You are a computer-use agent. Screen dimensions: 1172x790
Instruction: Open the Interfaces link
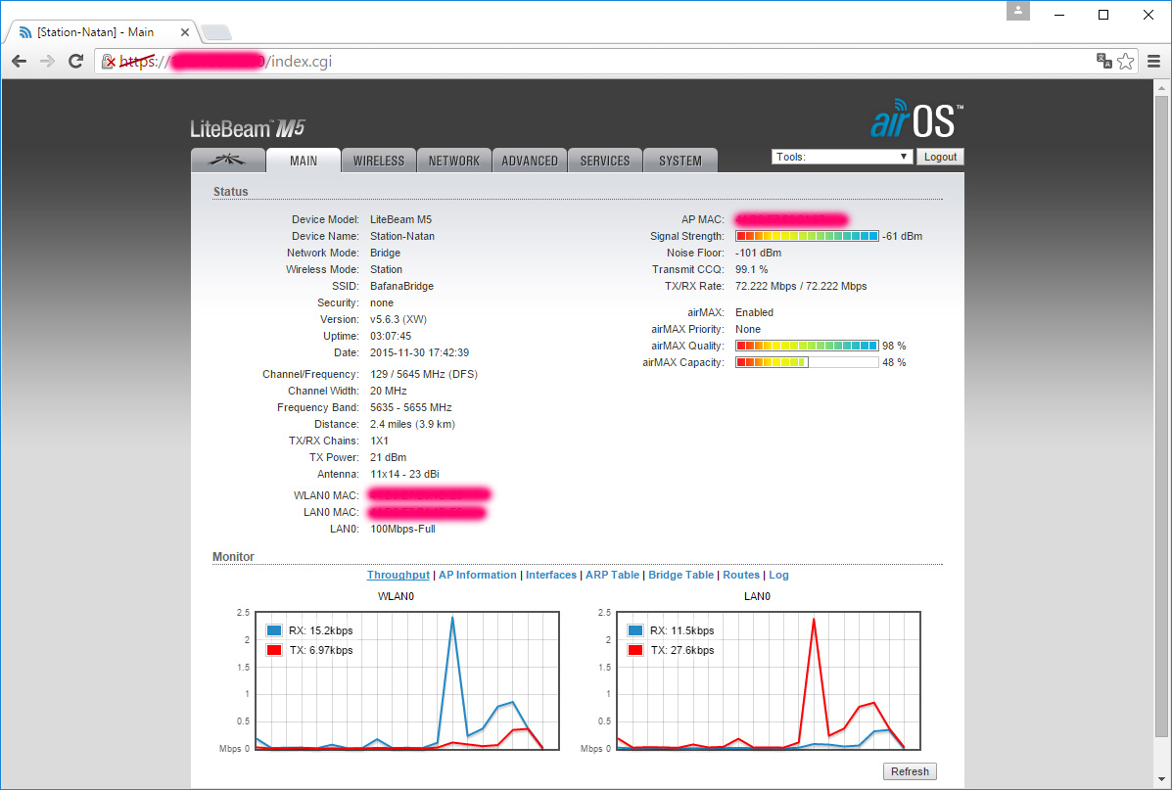[x=551, y=575]
